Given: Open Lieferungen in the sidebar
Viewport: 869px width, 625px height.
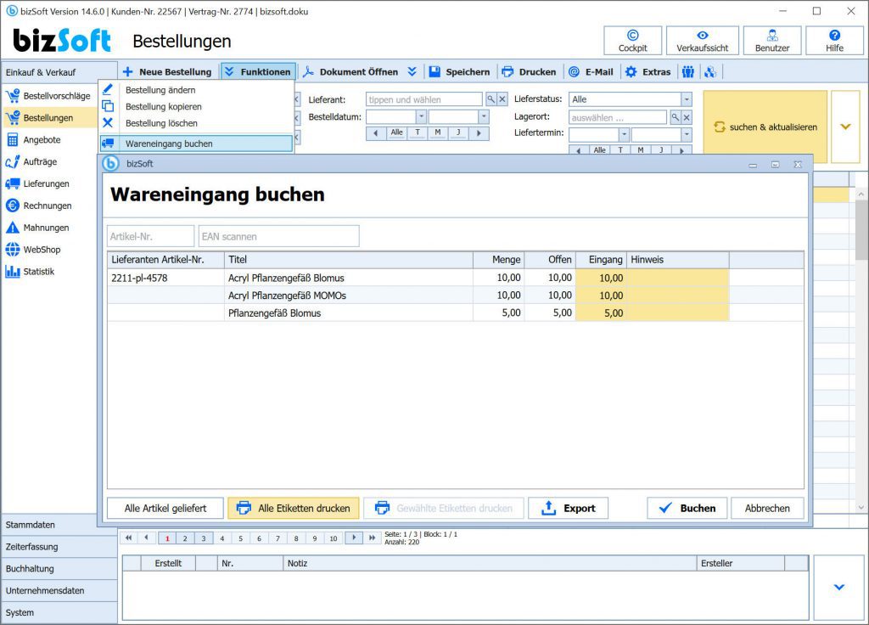Looking at the screenshot, I should [x=37, y=183].
